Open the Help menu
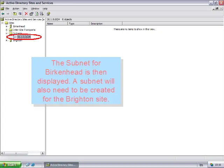This screenshot has height=168, width=224. pos(45,8)
